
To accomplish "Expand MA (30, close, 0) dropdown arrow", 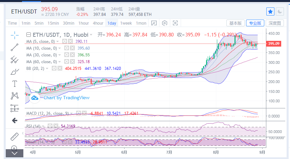I will click(x=60, y=55).
